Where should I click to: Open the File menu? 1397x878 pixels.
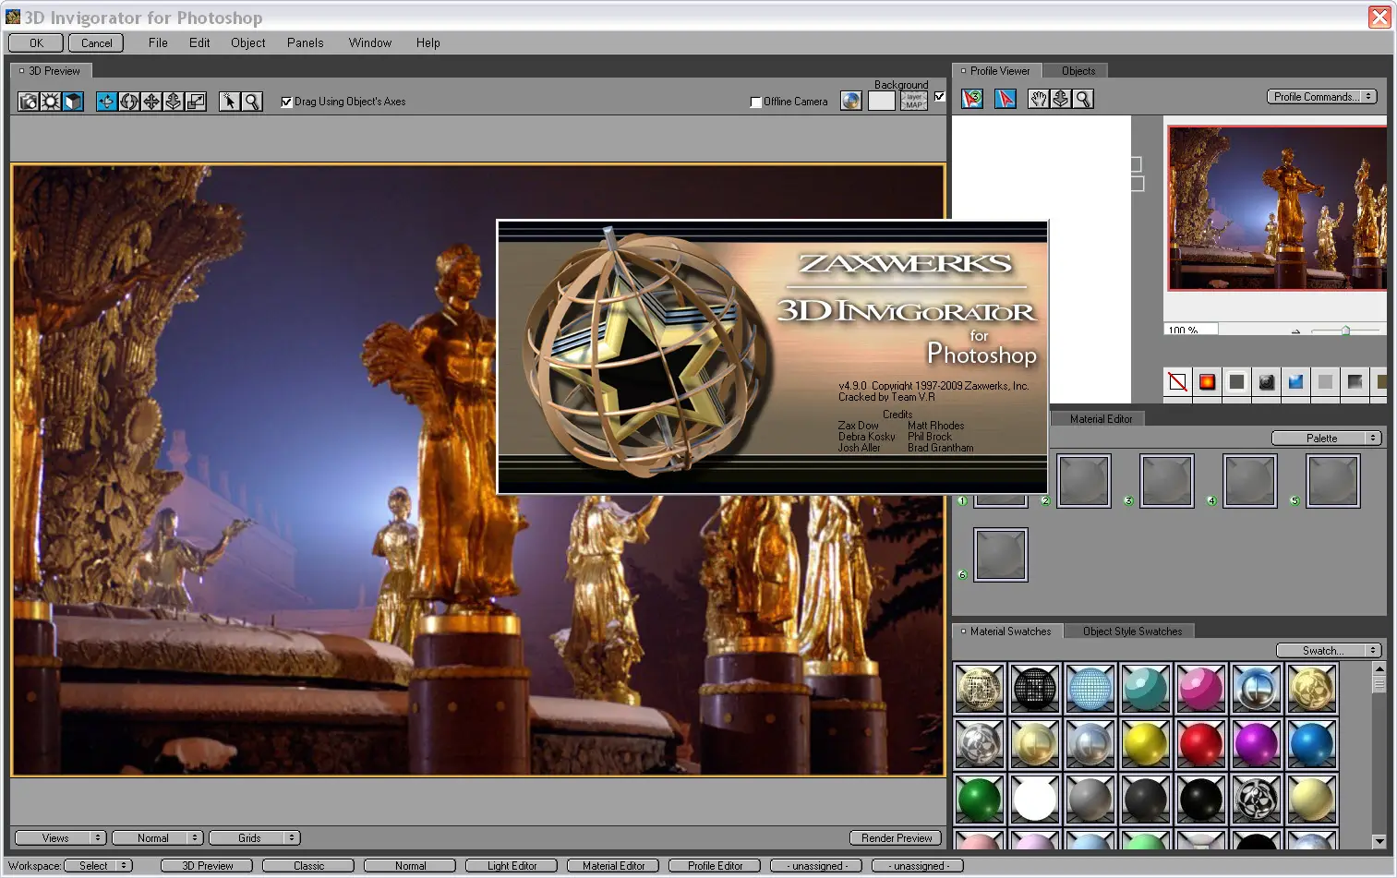(158, 42)
